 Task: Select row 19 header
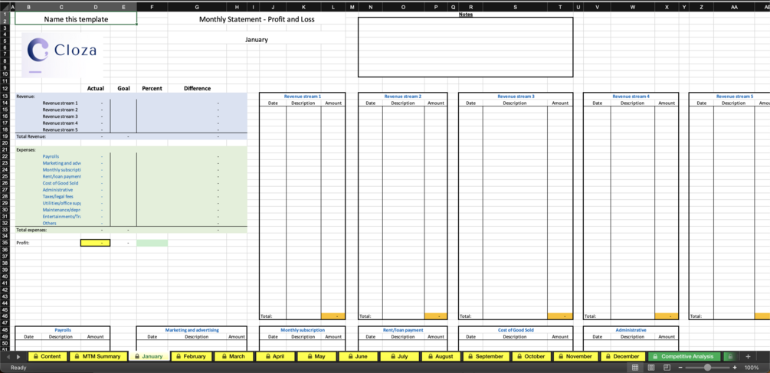5,136
